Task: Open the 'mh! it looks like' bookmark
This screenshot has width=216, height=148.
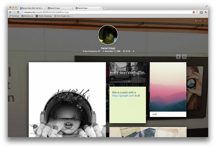Action: [63, 16]
